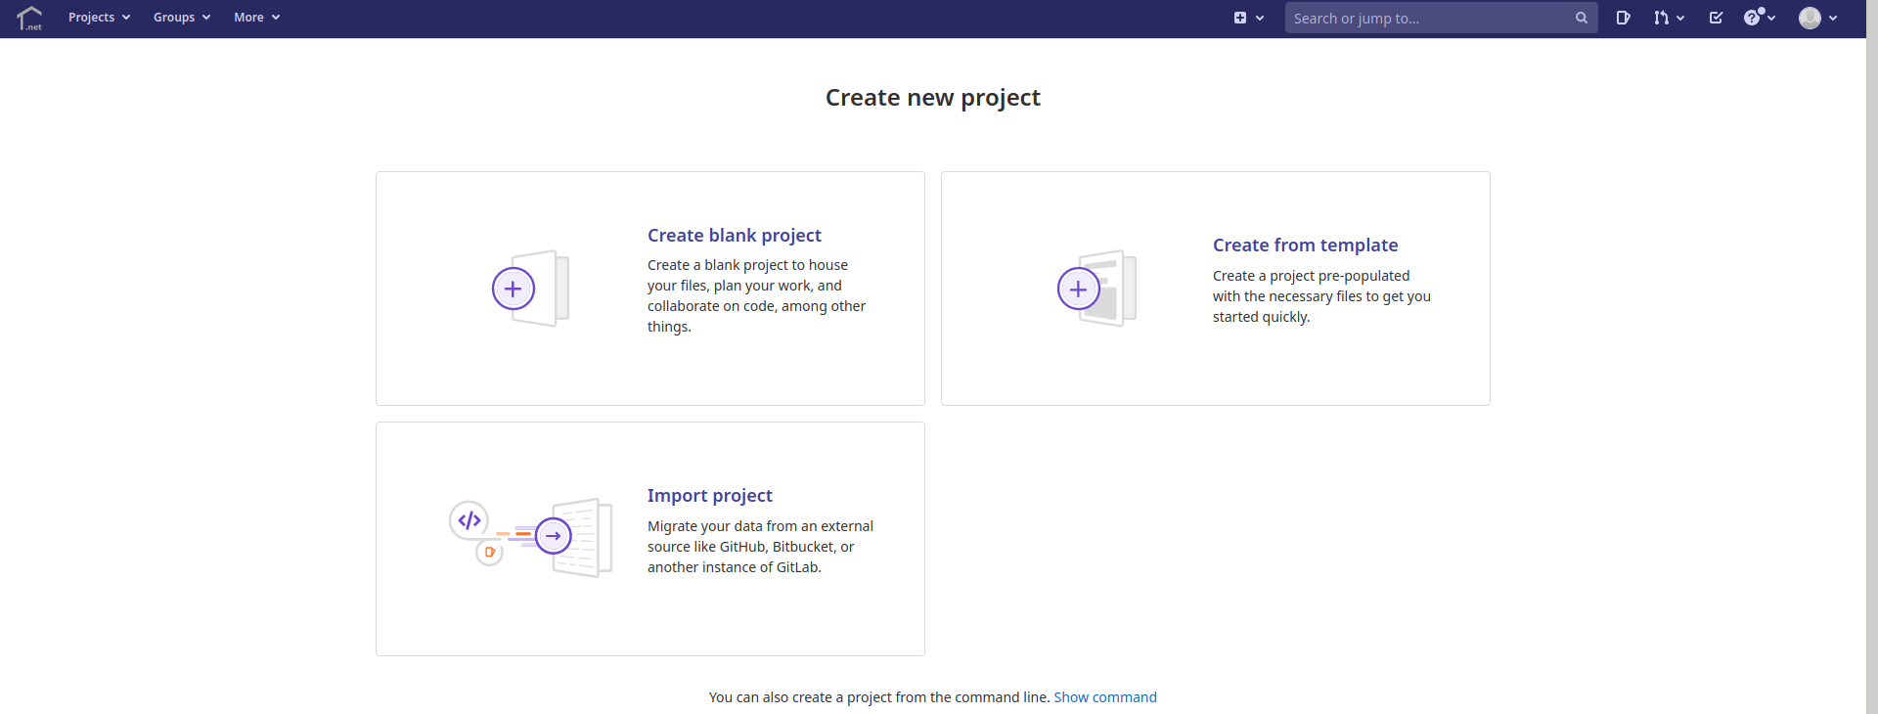Click the home logo in the navbar
This screenshot has width=1878, height=714.
[30, 18]
